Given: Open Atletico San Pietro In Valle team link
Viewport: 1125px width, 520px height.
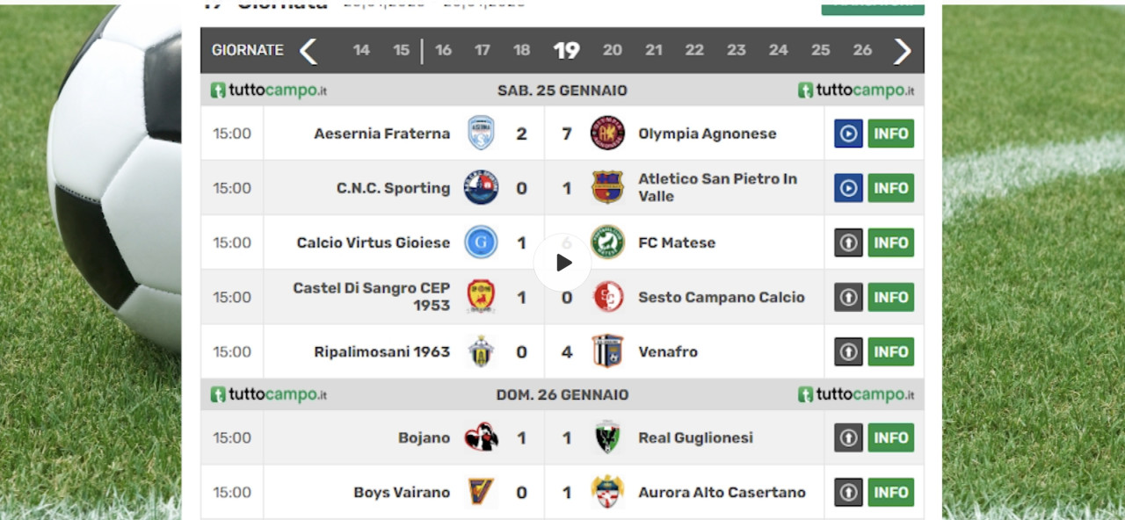Looking at the screenshot, I should coord(717,187).
